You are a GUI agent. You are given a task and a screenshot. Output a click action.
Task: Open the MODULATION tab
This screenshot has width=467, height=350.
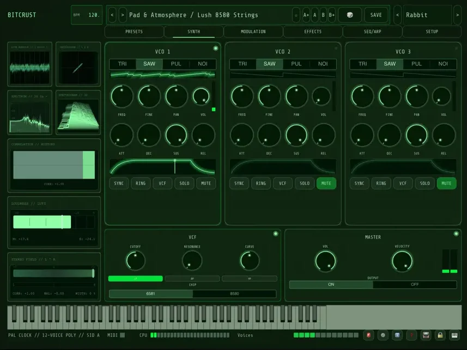point(253,32)
